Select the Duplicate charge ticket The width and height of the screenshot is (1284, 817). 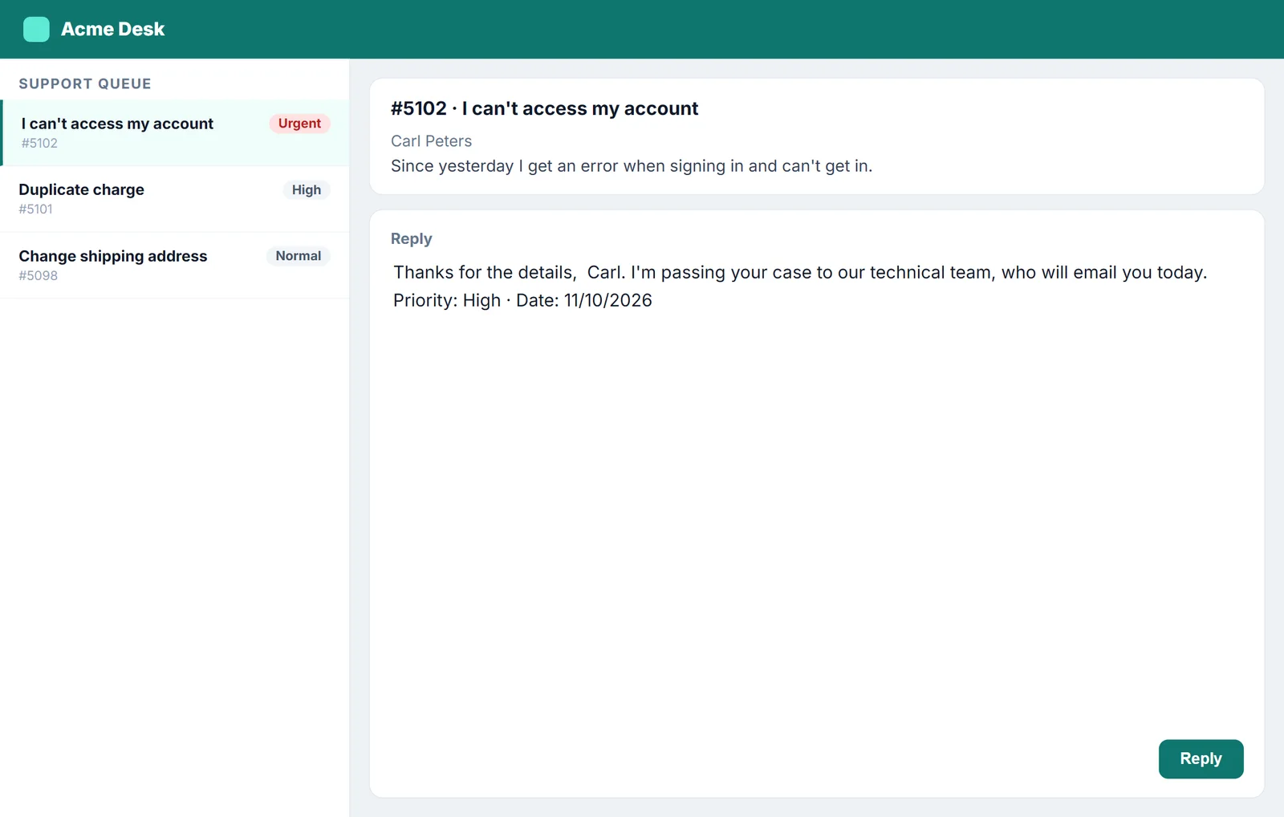[x=175, y=199]
